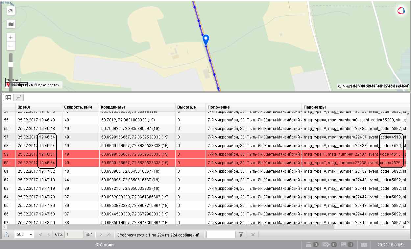Click the map zoom slider handle
The image size is (411, 249).
(x=11, y=64)
